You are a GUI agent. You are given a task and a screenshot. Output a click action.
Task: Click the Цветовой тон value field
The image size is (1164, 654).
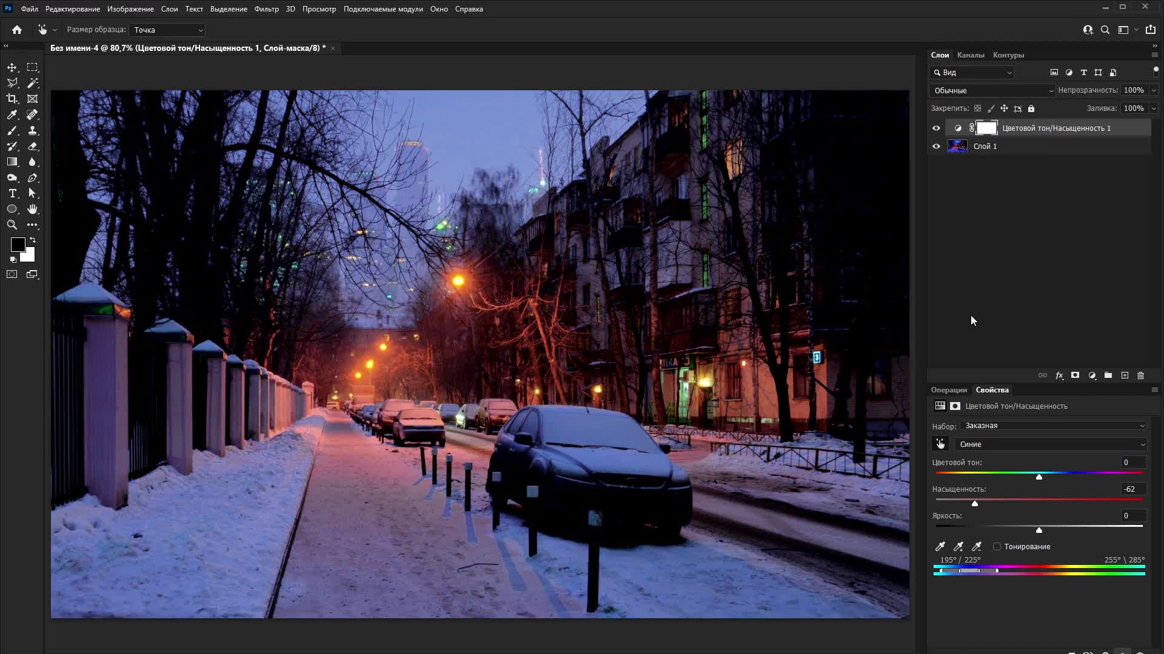tap(1132, 462)
